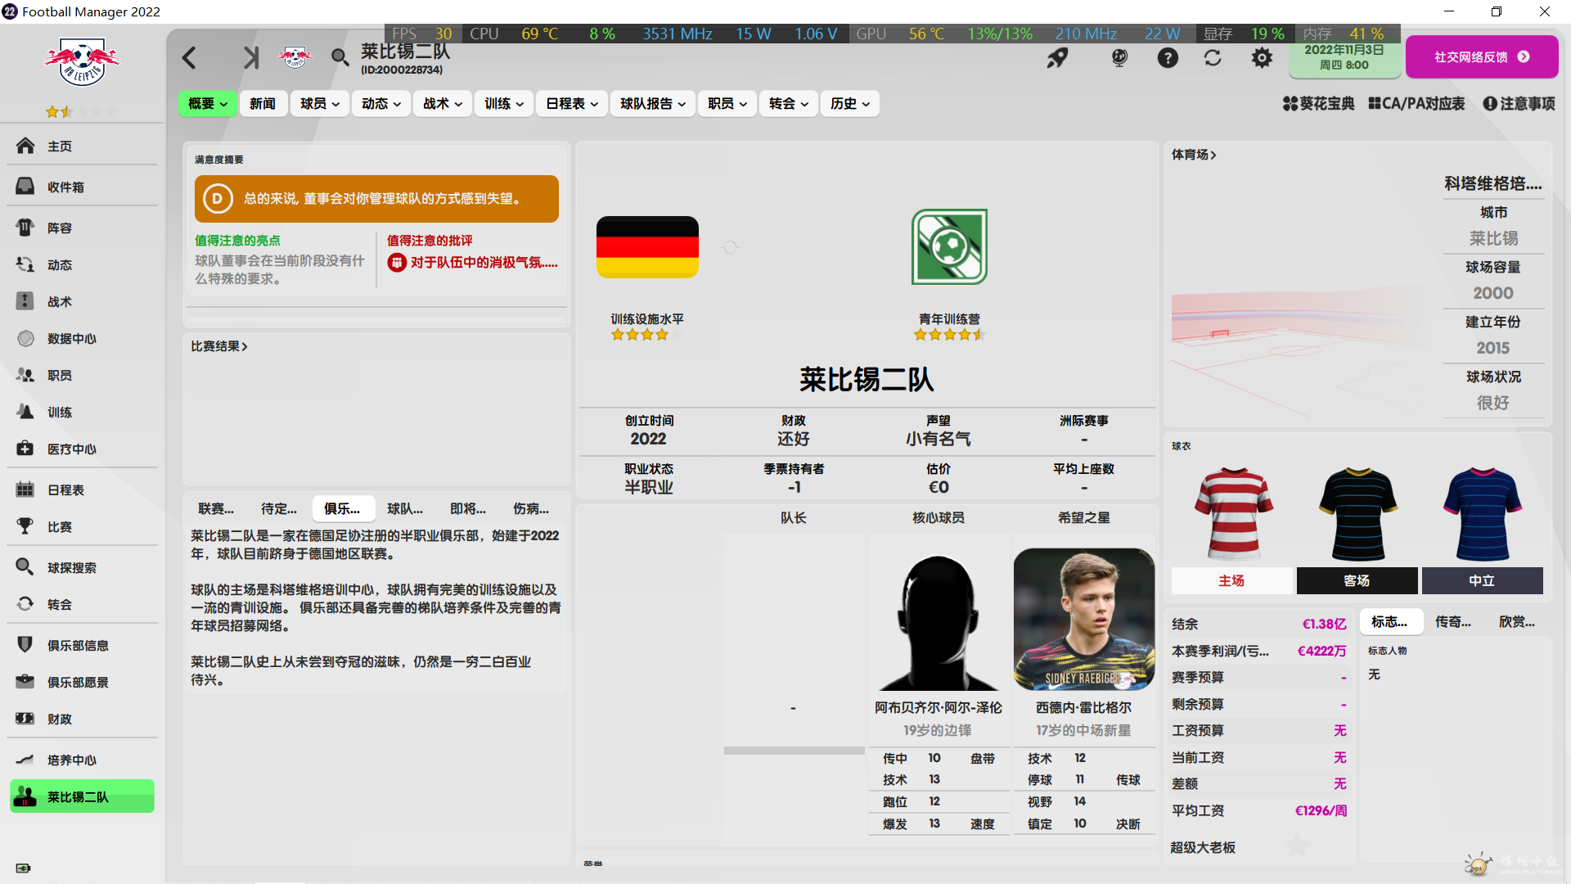1571x884 pixels.
Task: Expand the 球员 players dropdown menu
Action: pos(320,103)
